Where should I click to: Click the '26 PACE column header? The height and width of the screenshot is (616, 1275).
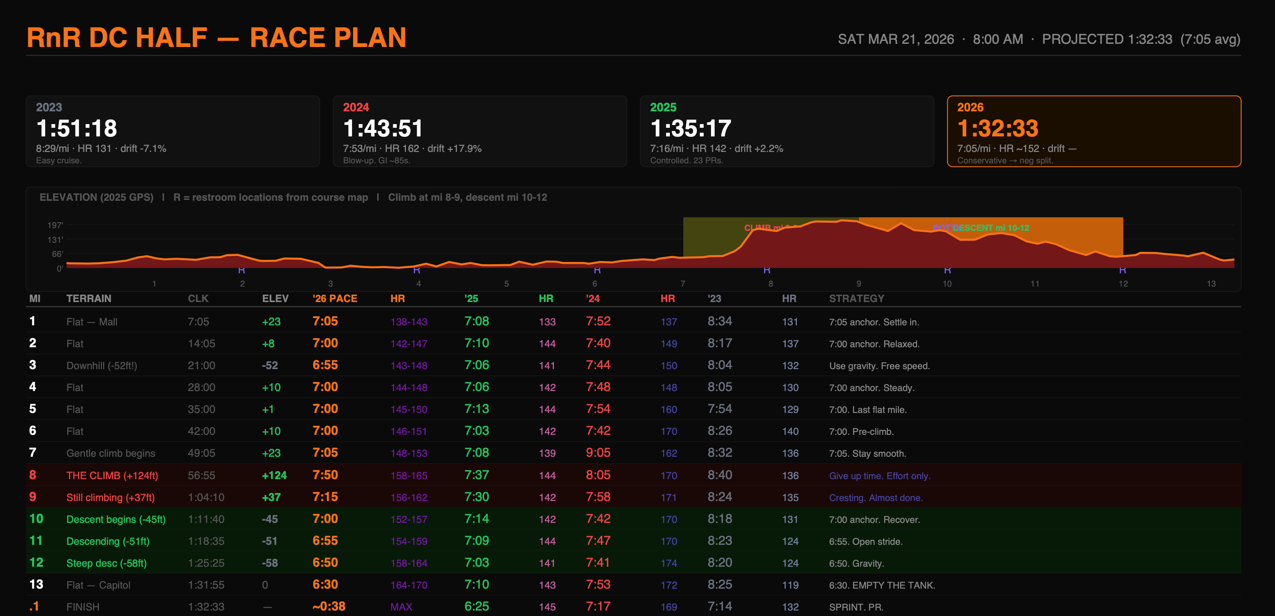[x=335, y=298]
